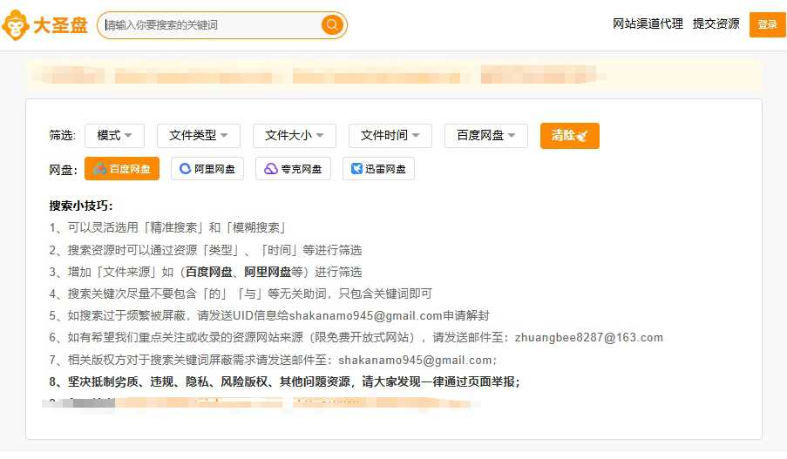Click the broom icon on 清除 button
The height and width of the screenshot is (459, 787).
582,136
